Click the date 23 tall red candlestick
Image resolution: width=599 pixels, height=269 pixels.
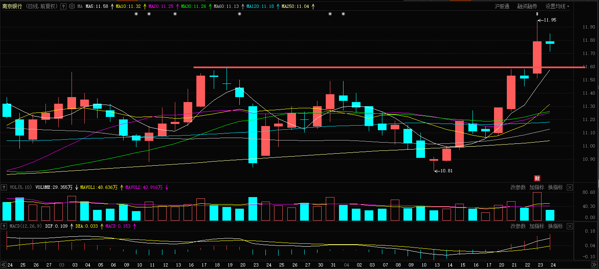(537, 57)
